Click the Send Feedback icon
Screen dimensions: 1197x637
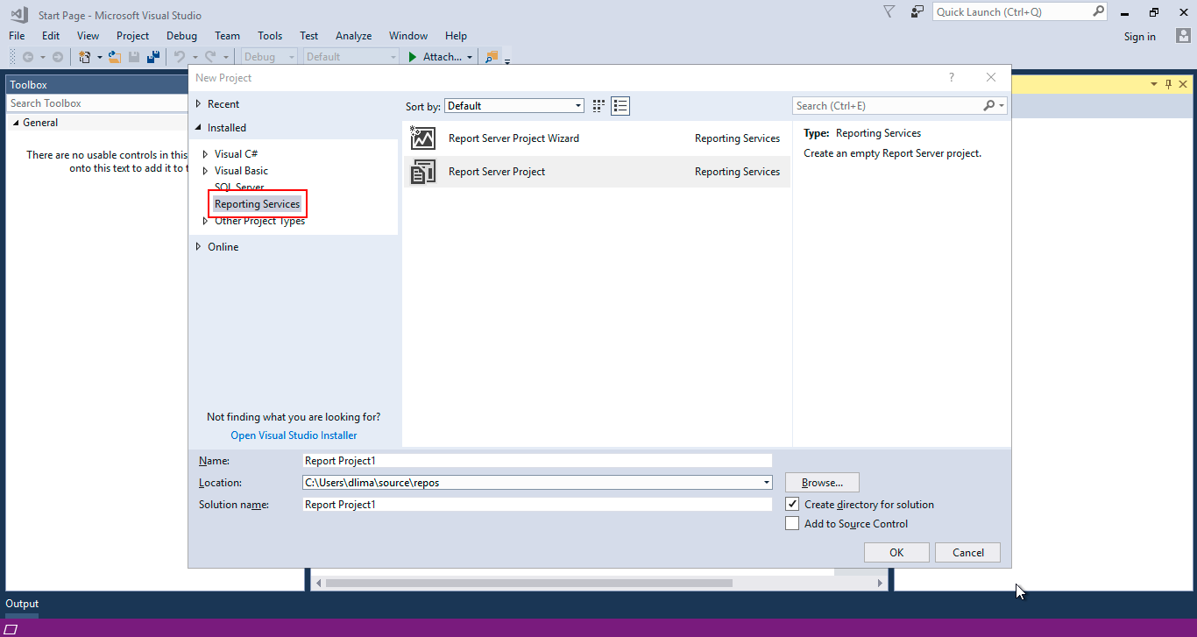tap(917, 11)
